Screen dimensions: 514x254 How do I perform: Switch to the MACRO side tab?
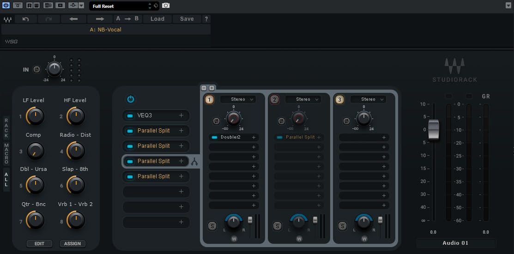6,154
